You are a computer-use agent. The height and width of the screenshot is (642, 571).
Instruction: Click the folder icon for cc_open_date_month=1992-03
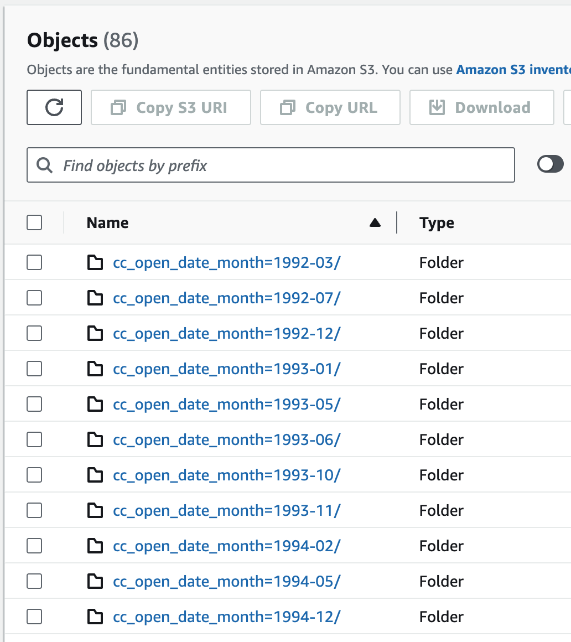point(95,262)
